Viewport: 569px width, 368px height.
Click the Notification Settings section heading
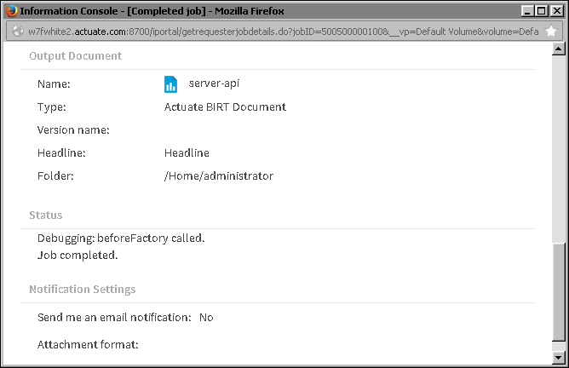[82, 290]
